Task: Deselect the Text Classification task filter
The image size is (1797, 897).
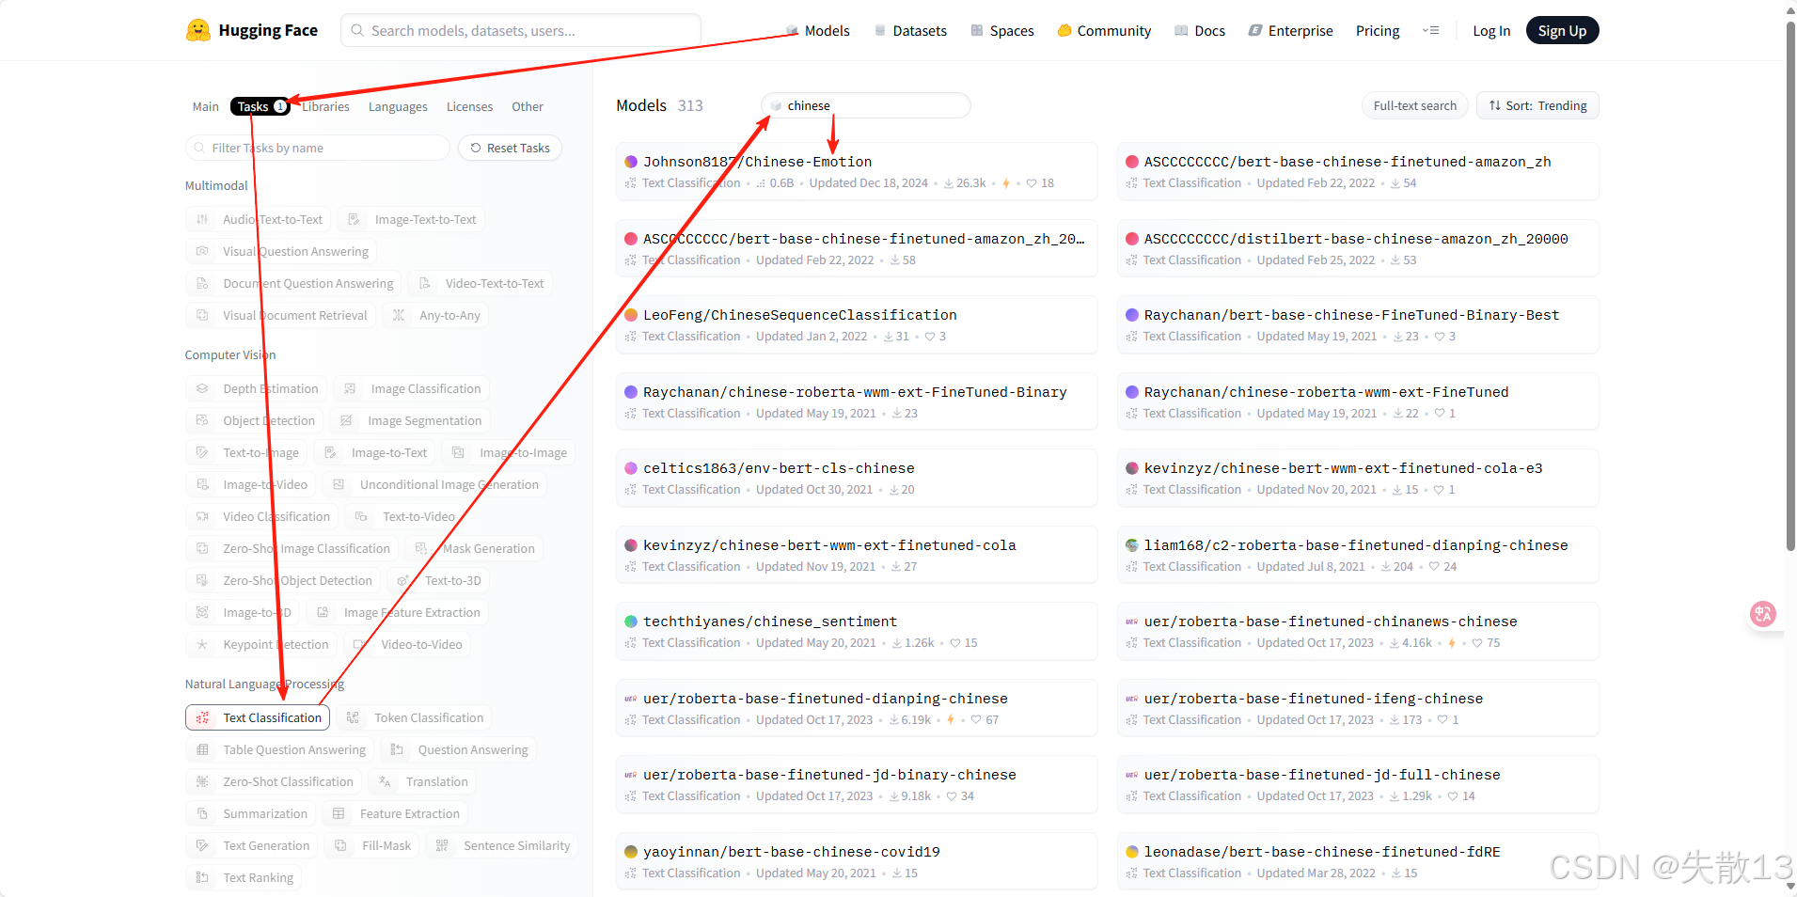Action: click(x=258, y=717)
